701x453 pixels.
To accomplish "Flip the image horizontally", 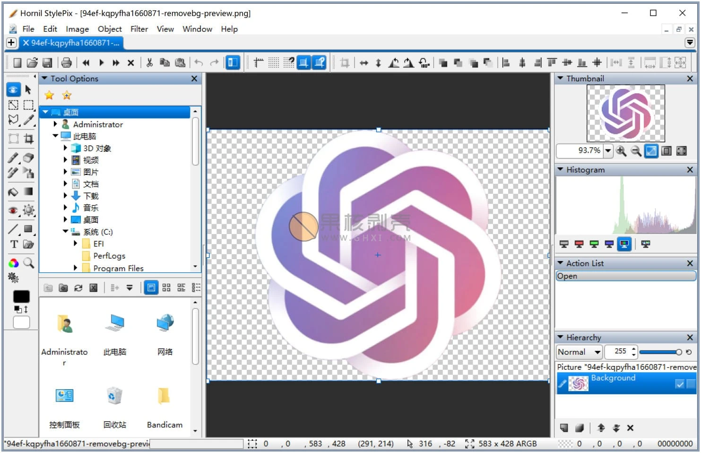I will point(363,62).
